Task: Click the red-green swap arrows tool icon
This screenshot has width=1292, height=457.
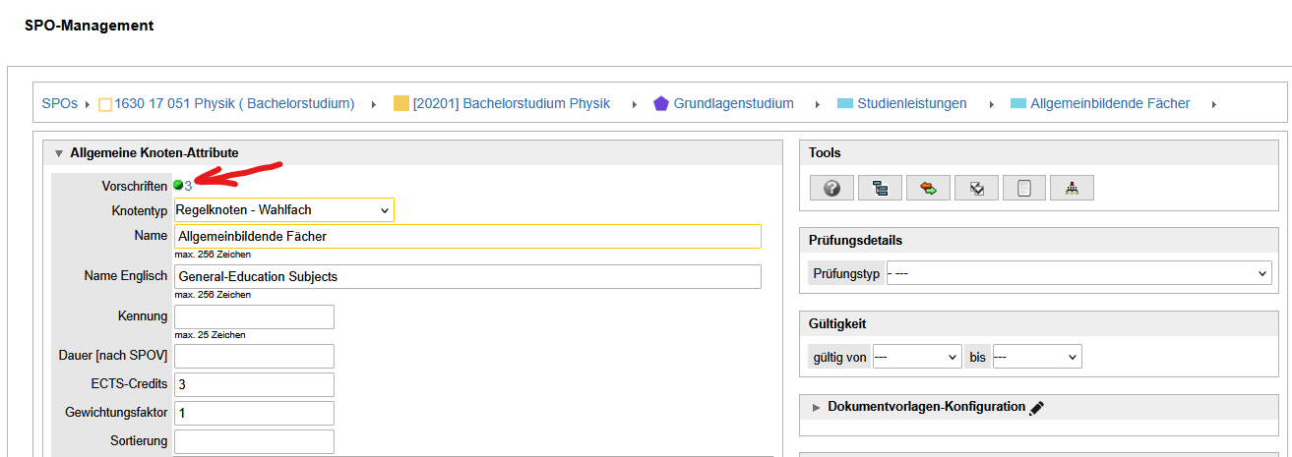Action: pos(928,189)
